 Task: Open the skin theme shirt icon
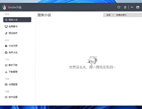click(x=119, y=7)
